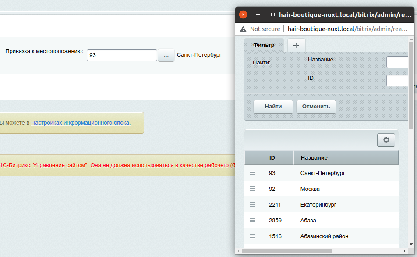417x257 pixels.
Task: Open row menu for Москва
Action: (253, 189)
